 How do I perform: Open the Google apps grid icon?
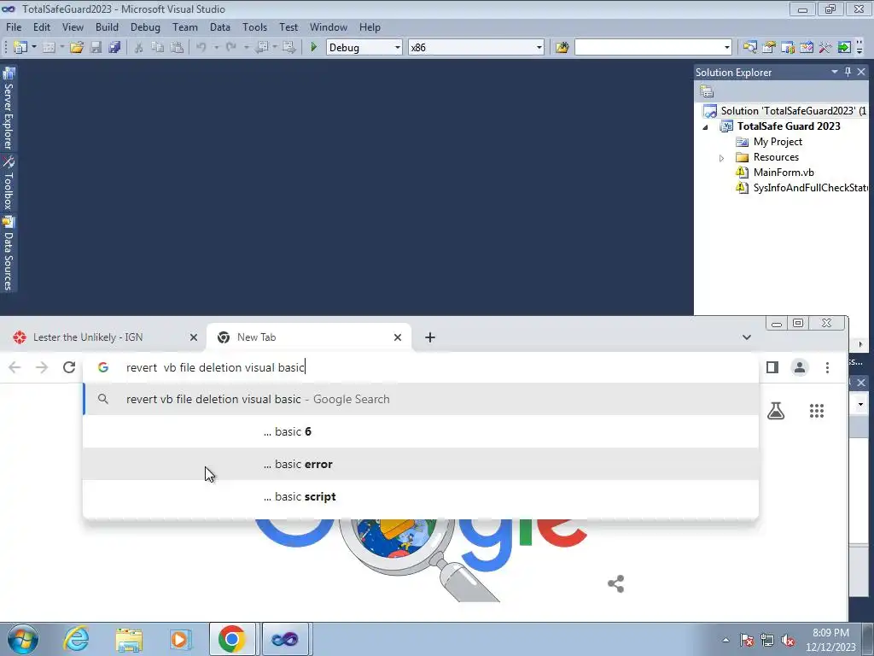tap(817, 411)
